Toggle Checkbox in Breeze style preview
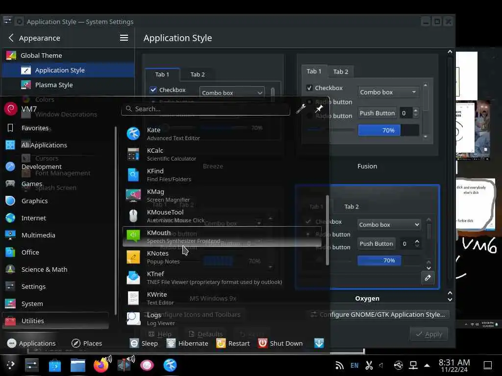The height and width of the screenshot is (376, 502). (x=153, y=90)
